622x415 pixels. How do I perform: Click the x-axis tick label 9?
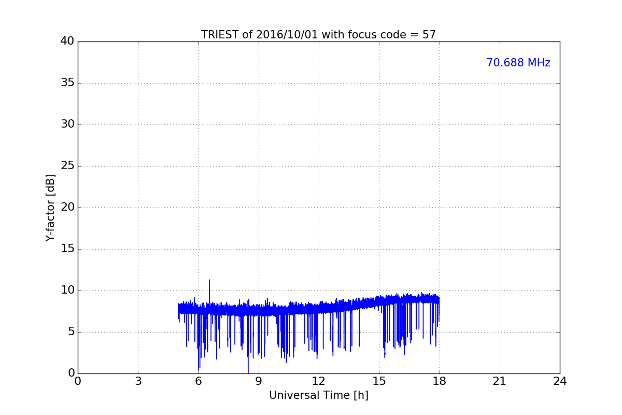(x=259, y=381)
